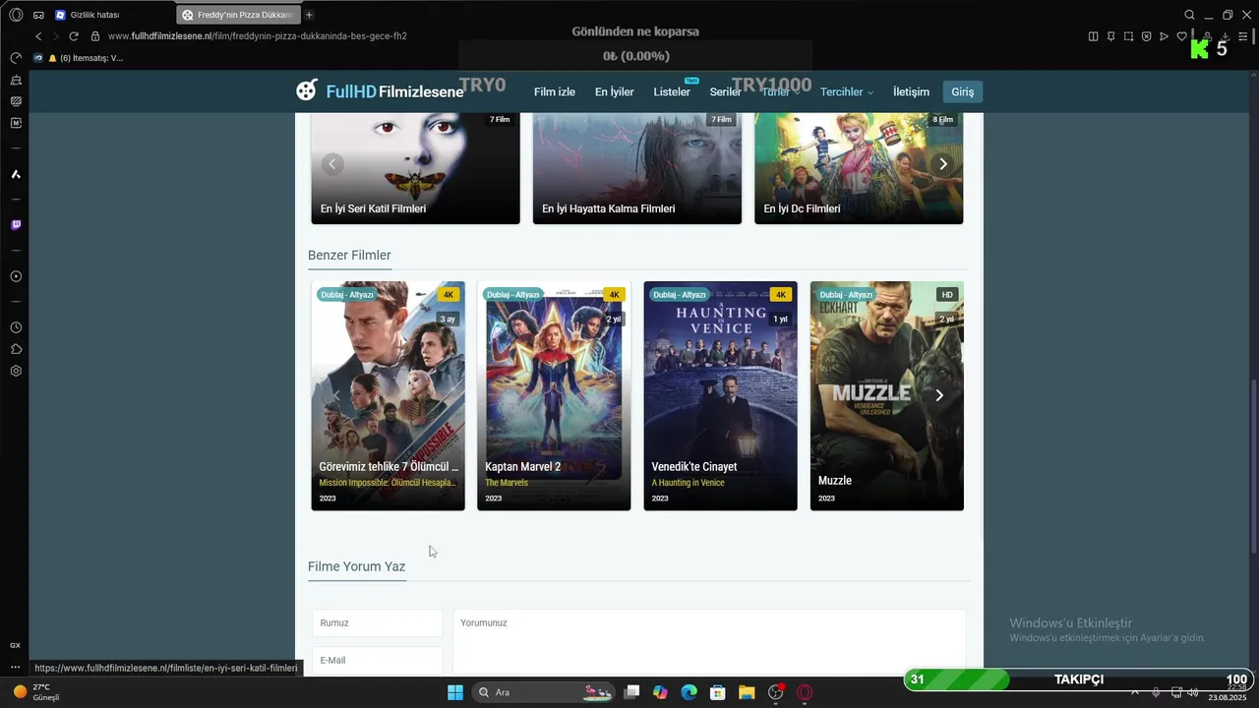Screen dimensions: 1259x708
Task: Open En İyi Dc Filmleri list
Action: [x=859, y=167]
